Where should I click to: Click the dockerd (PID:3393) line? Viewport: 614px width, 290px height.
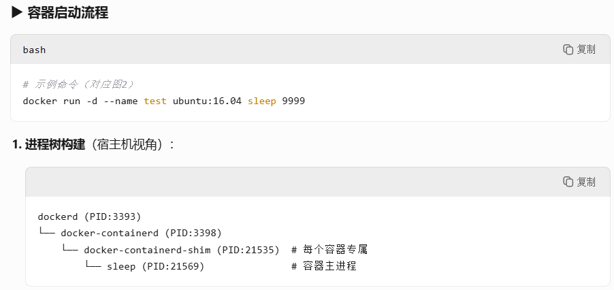click(x=89, y=216)
